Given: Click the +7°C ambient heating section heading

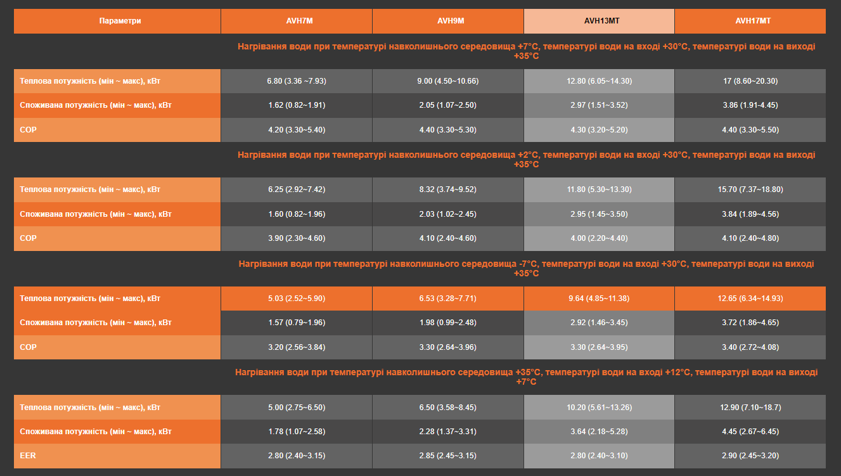Looking at the screenshot, I should click(x=526, y=51).
